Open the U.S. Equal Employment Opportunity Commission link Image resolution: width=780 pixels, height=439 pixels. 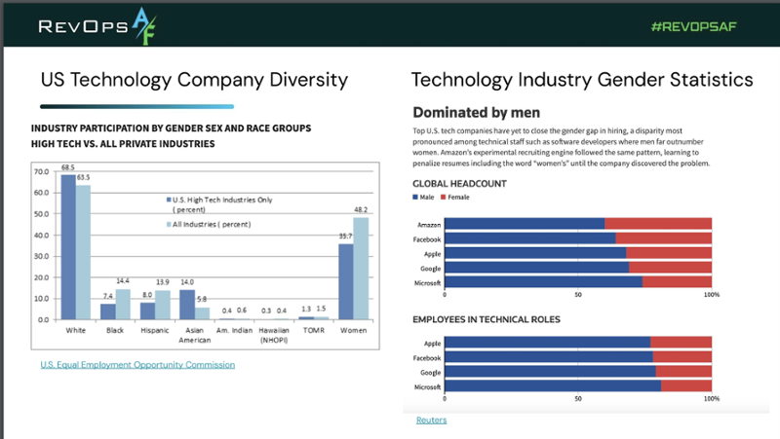(x=137, y=364)
